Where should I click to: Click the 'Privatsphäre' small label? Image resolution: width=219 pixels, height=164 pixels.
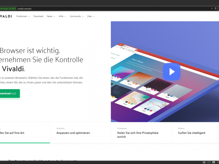click(122, 128)
